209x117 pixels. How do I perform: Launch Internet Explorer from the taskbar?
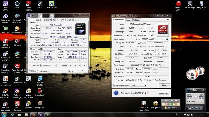coord(12,115)
